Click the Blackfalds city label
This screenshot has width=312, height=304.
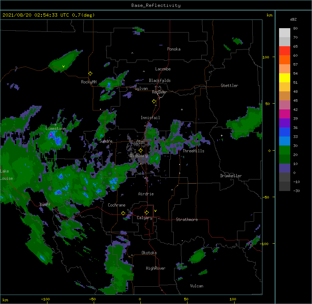(x=160, y=81)
